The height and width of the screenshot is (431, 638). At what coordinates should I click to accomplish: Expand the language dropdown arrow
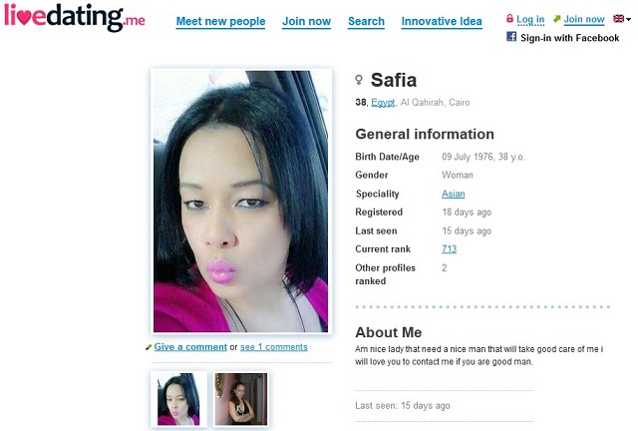[x=628, y=19]
